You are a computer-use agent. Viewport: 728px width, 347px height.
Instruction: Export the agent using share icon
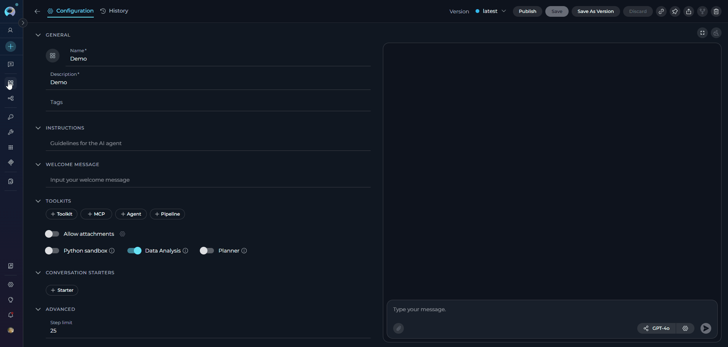689,11
